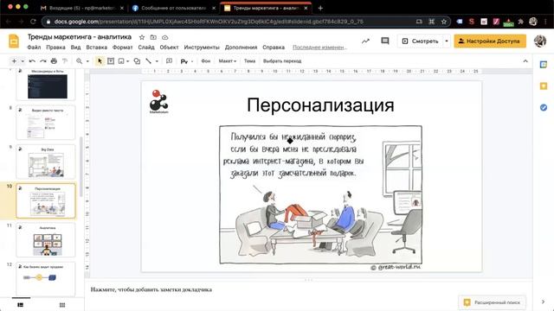The width and height of the screenshot is (554, 311).
Task: Undo the last action
Action: (32, 61)
